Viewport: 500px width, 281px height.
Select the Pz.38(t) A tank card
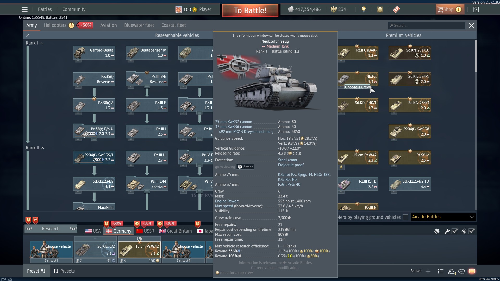point(94,105)
